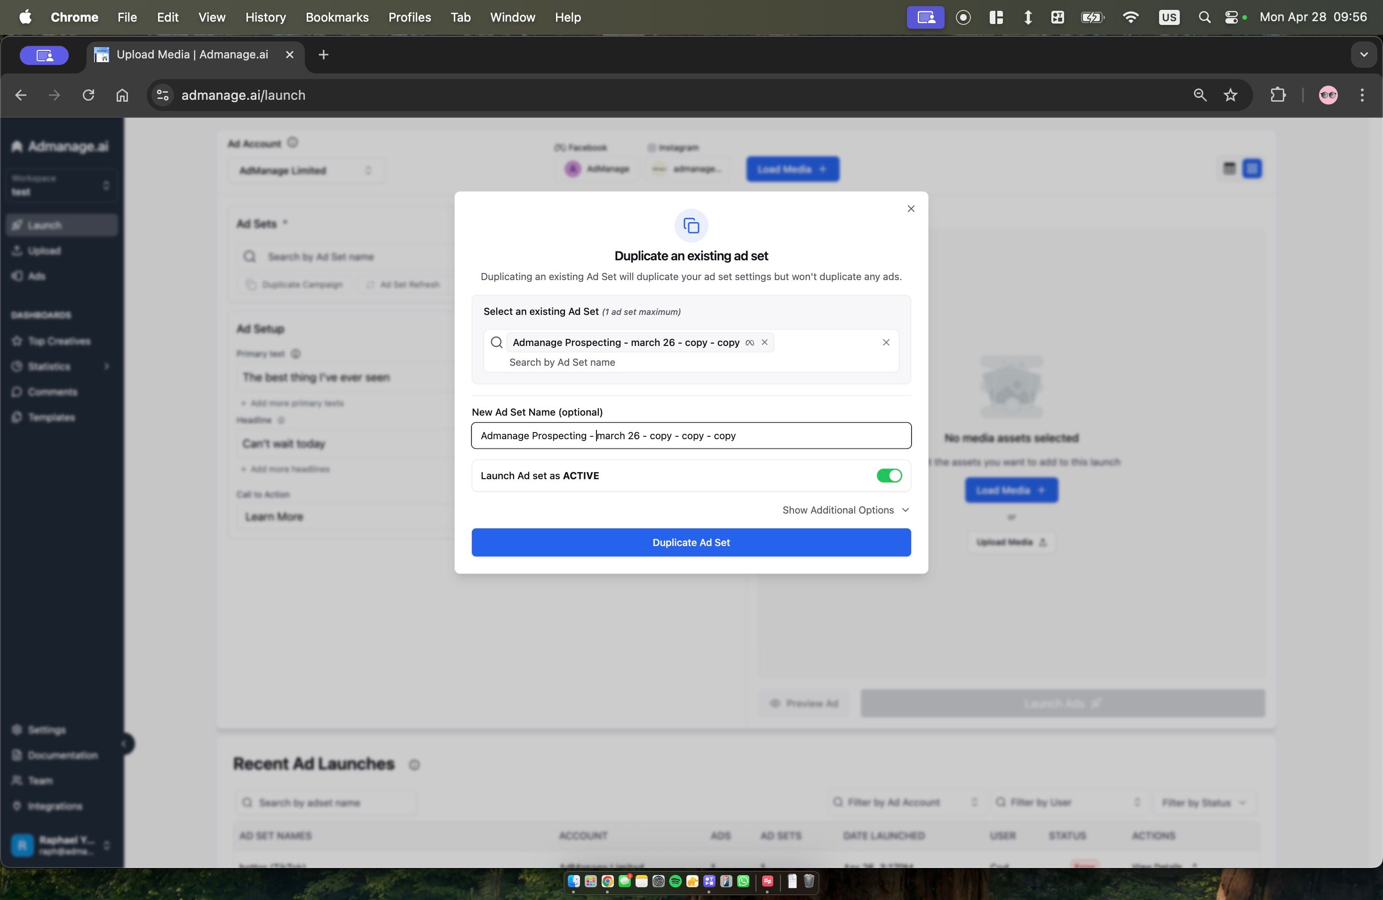The height and width of the screenshot is (900, 1383).
Task: Close the duplicate ad set dialog
Action: pos(911,209)
